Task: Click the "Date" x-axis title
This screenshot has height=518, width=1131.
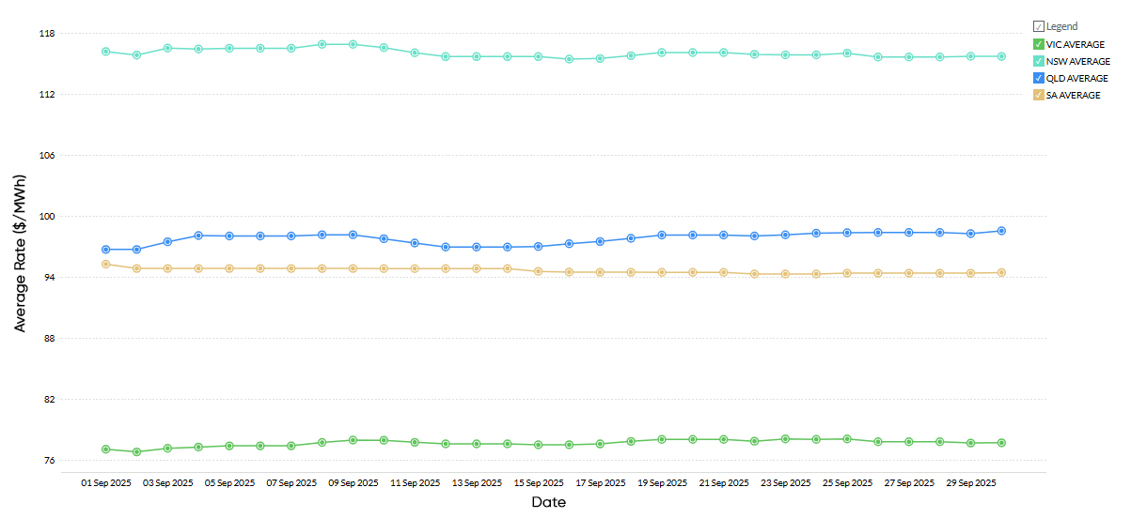Action: (549, 503)
